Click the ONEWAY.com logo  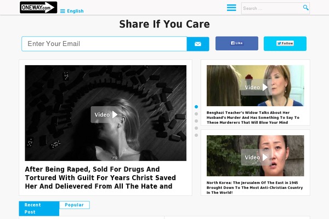point(38,7)
